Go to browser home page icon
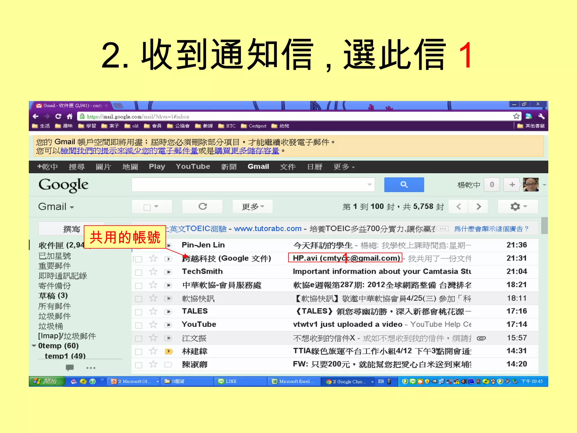 coord(70,116)
